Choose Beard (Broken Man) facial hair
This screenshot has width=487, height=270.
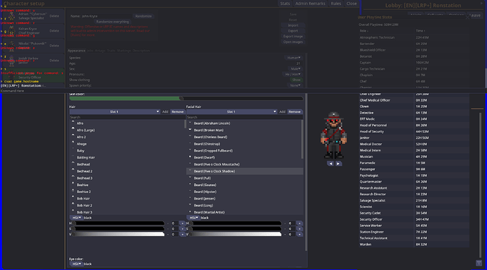(243, 130)
